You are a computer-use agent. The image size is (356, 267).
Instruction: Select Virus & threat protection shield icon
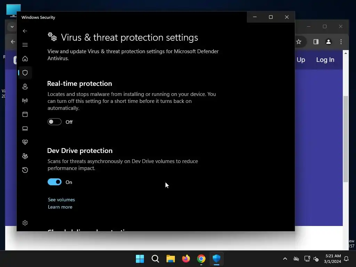[25, 73]
